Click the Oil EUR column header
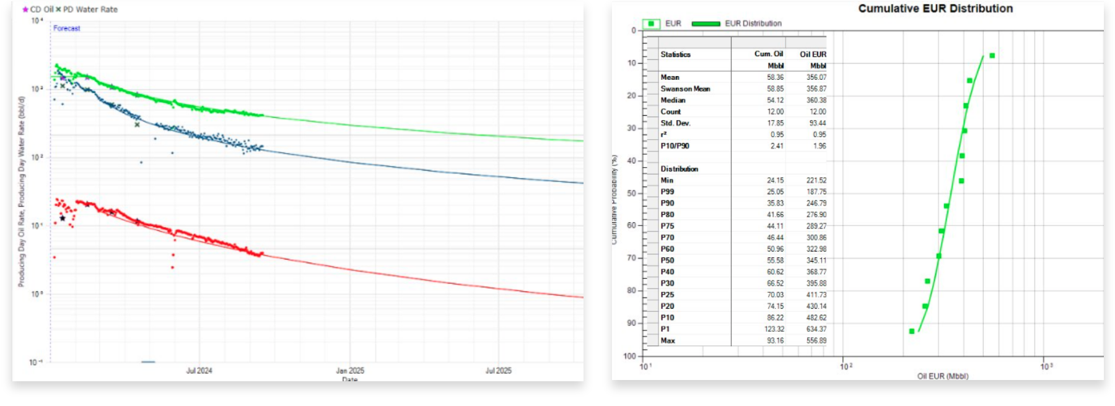This screenshot has width=1115, height=406. 813,54
